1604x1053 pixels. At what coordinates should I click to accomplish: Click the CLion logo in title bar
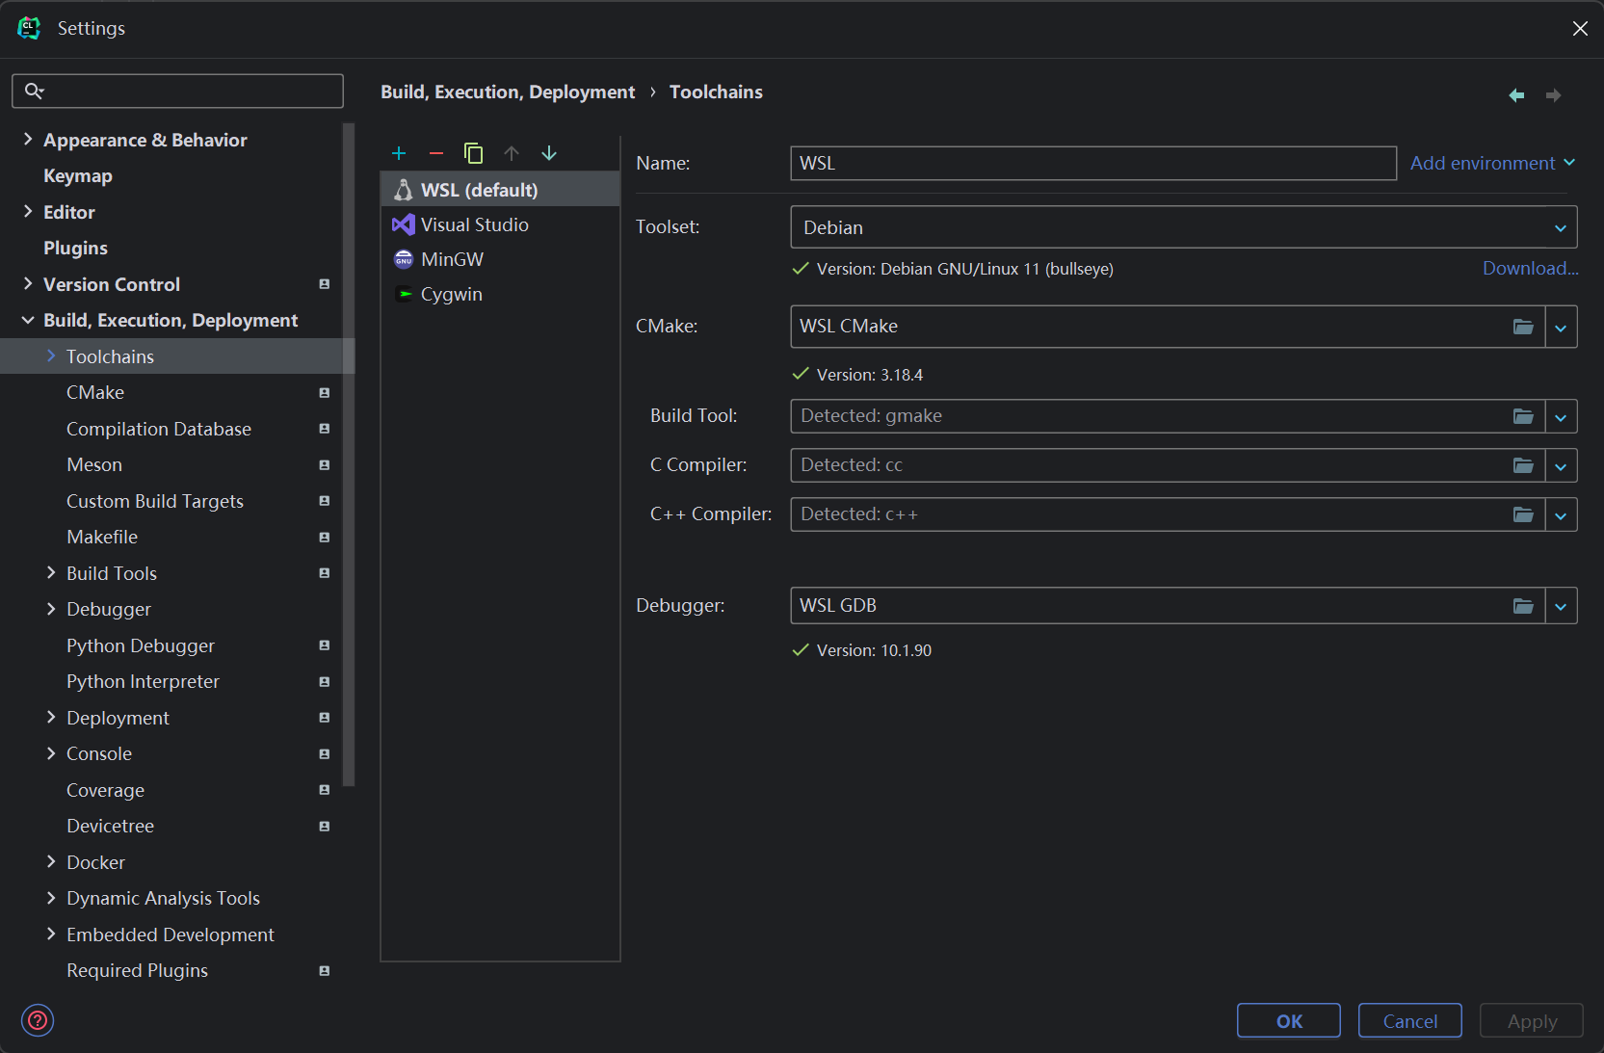(29, 28)
